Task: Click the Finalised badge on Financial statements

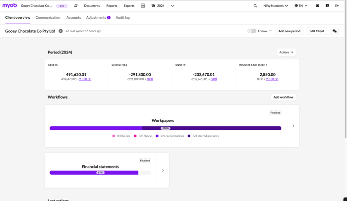Action: pyautogui.click(x=145, y=160)
